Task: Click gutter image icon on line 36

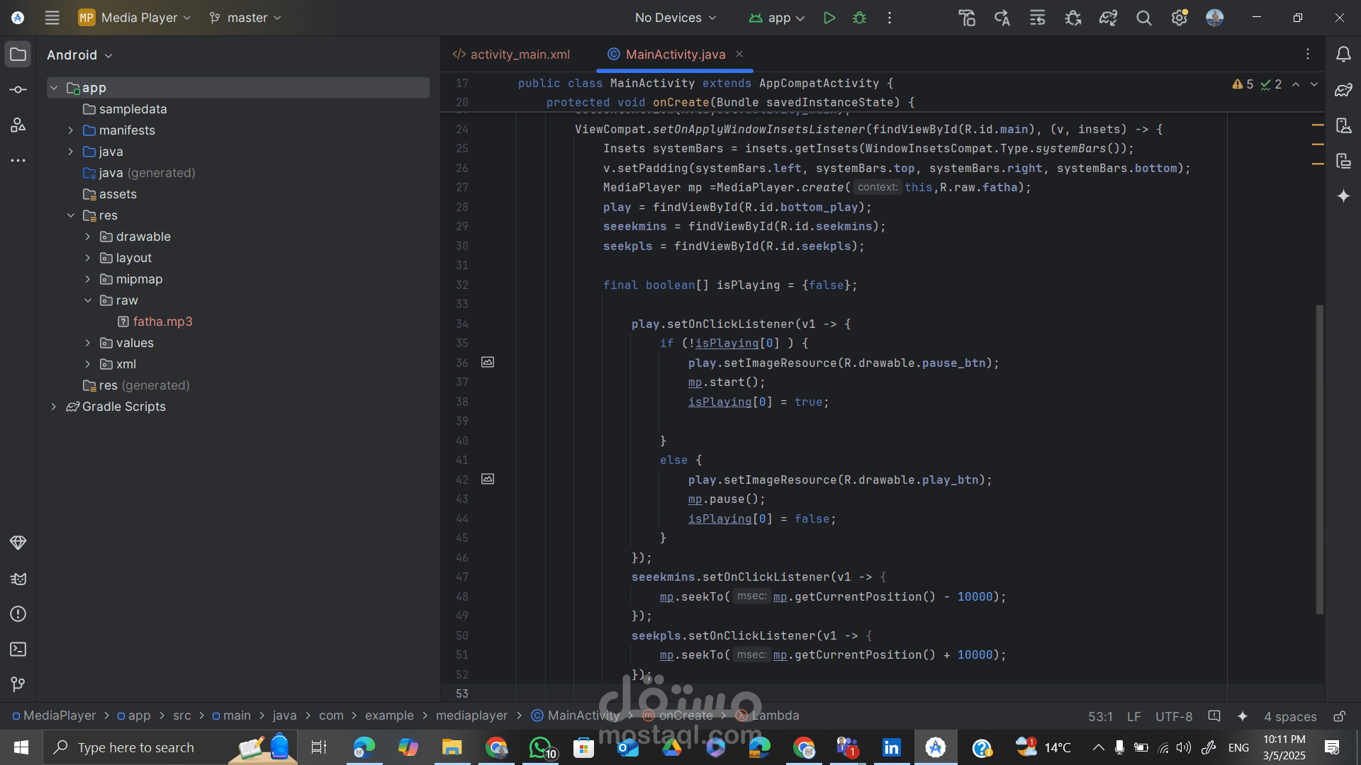Action: tap(488, 363)
